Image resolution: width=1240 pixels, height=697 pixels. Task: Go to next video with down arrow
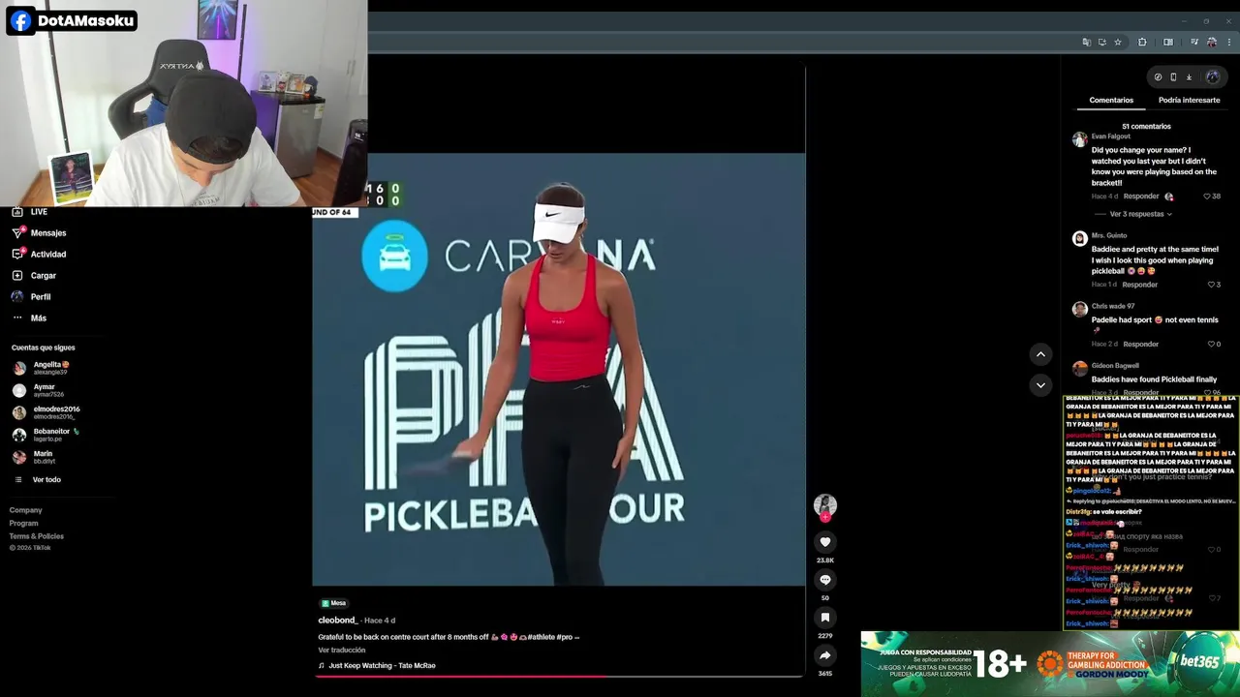point(1040,385)
